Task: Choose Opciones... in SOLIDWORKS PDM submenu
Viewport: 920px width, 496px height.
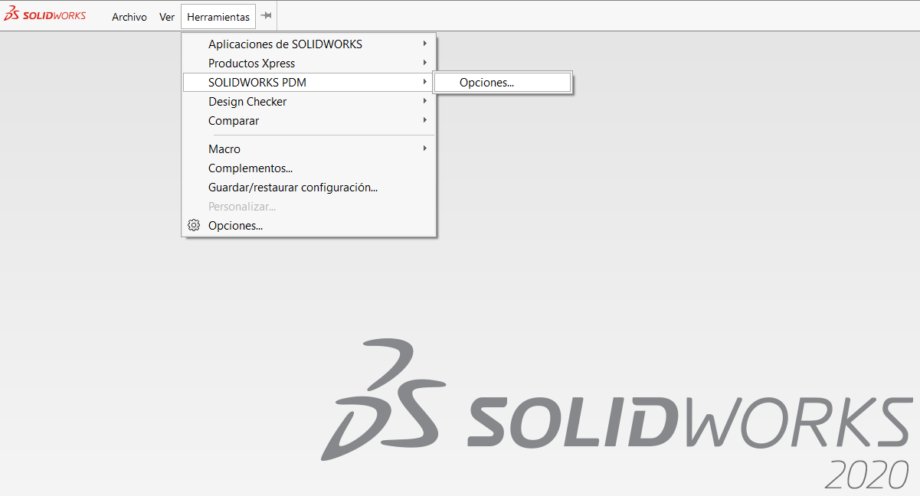Action: click(503, 83)
